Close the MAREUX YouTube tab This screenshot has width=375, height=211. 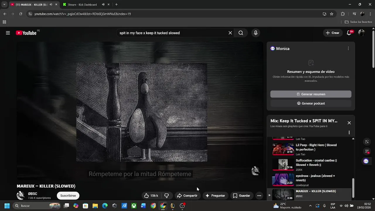tap(56, 4)
